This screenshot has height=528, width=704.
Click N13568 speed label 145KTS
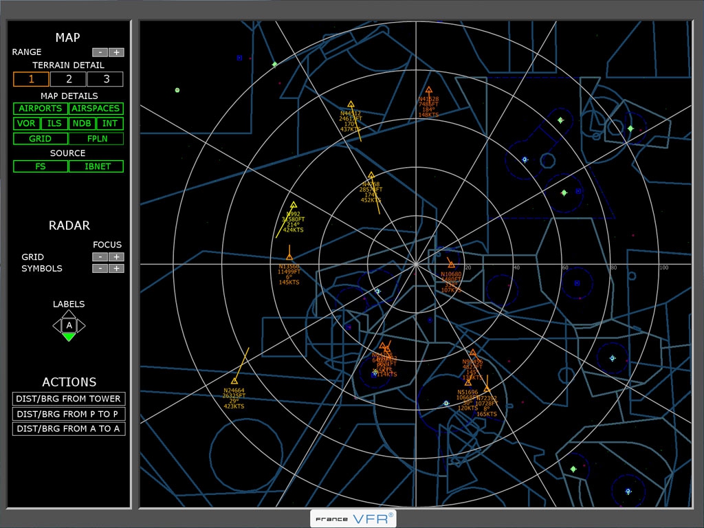tap(289, 283)
